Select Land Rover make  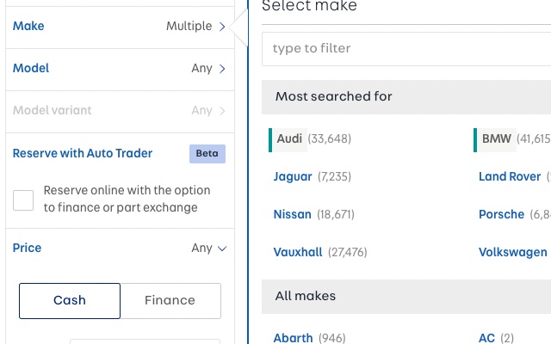(x=510, y=177)
